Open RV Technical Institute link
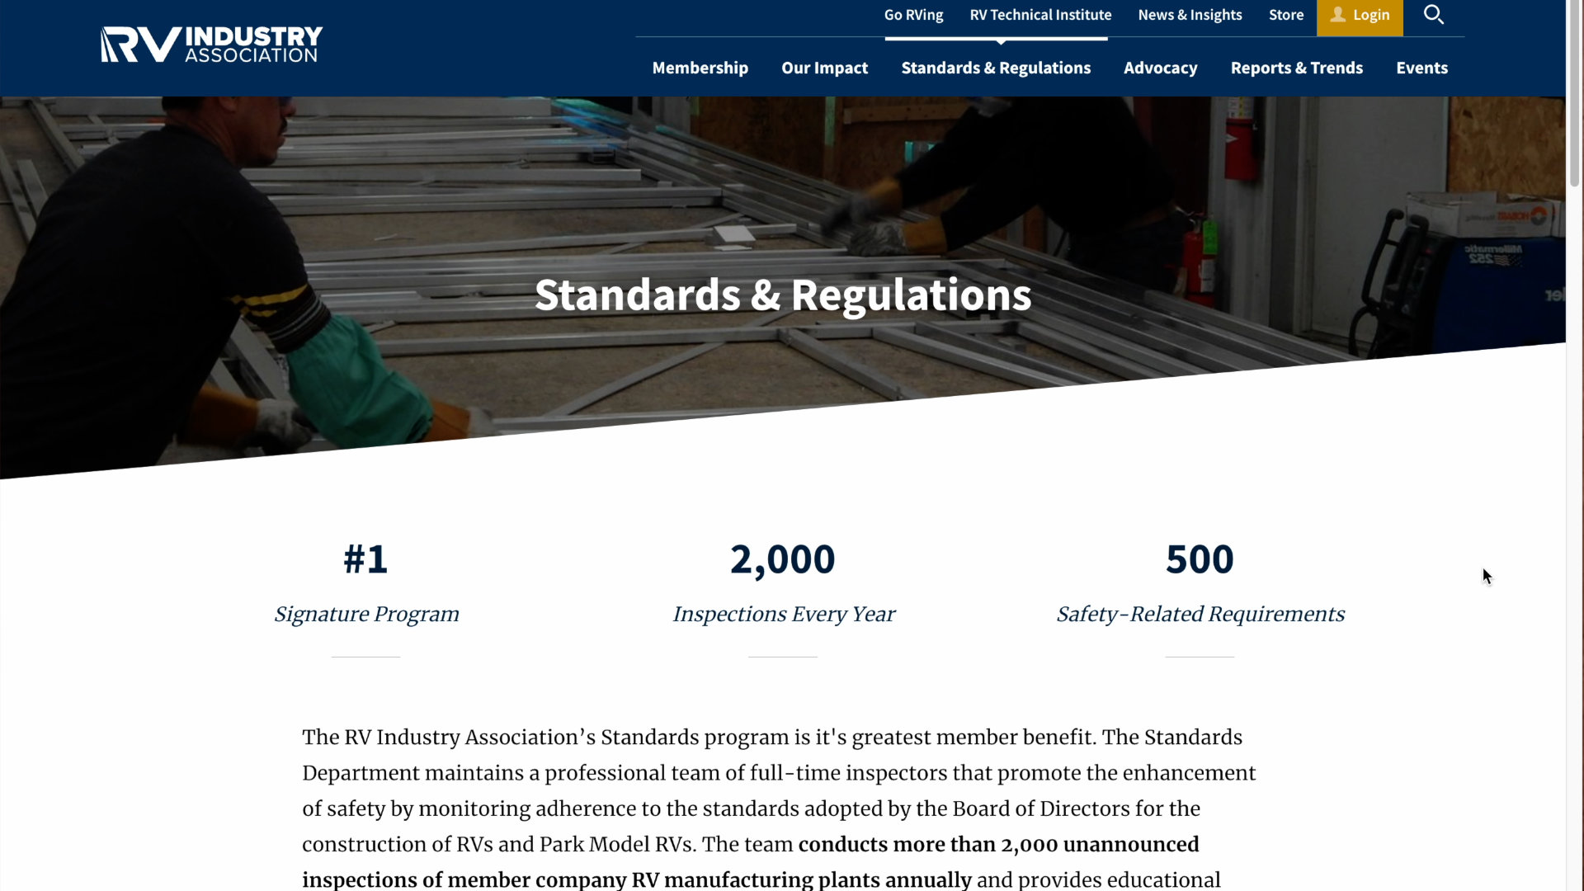Screen dimensions: 1584x891 click(x=1040, y=15)
